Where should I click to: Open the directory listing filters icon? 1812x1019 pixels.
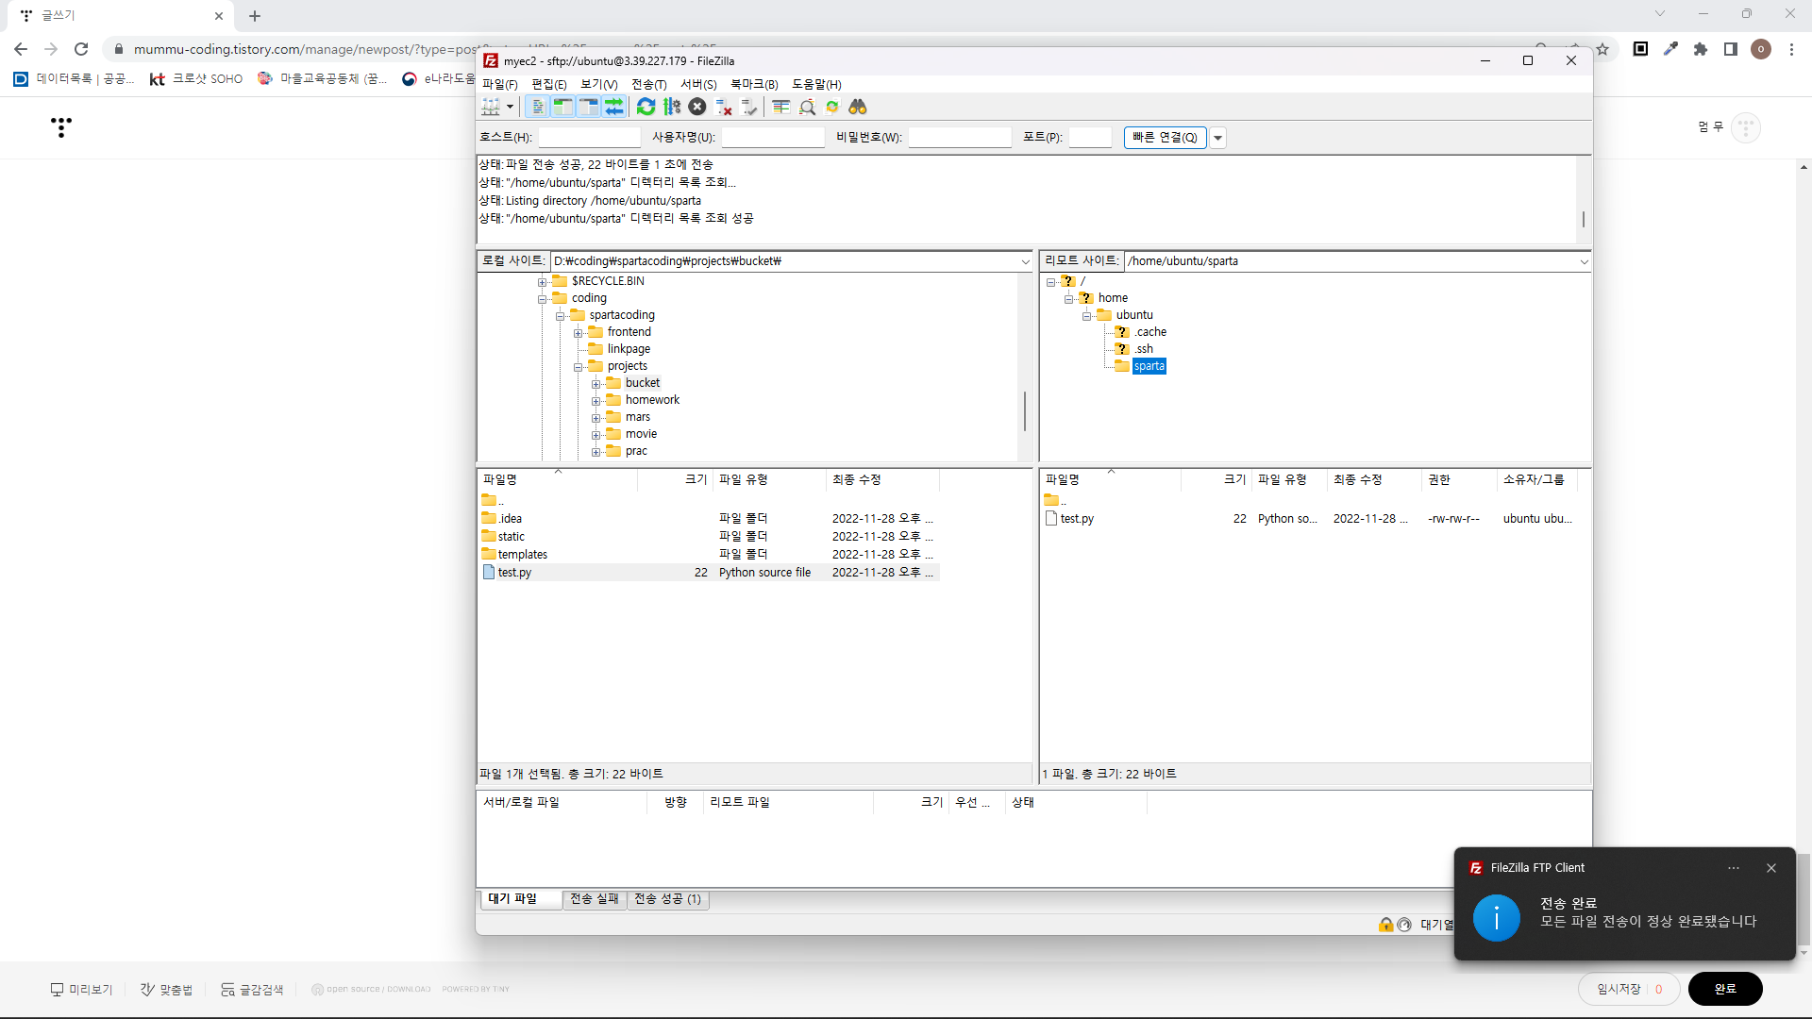point(781,107)
